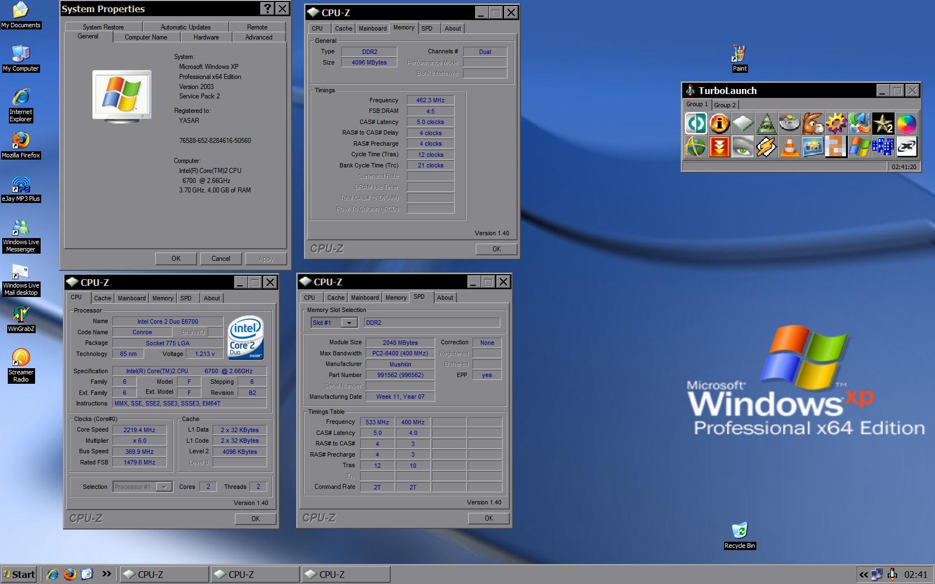Screen dimensions: 935x584
Task: Launch the teal split-circle app in TurboLaunch
Action: (696, 123)
